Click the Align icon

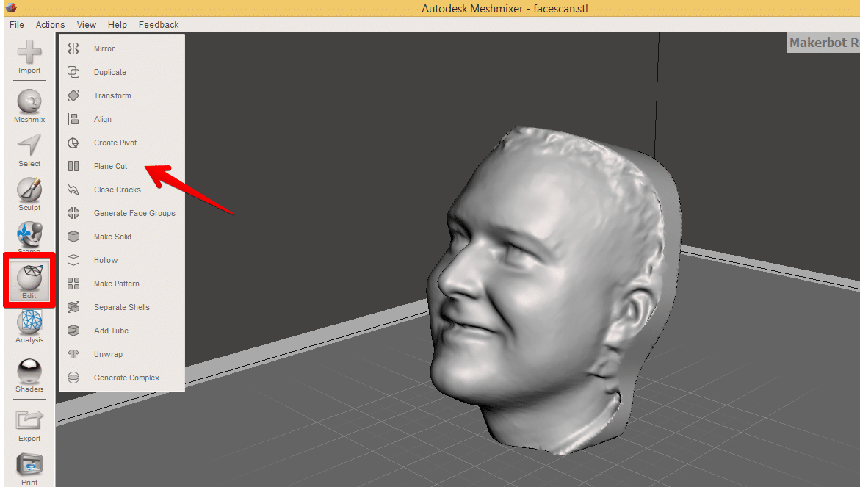click(73, 119)
